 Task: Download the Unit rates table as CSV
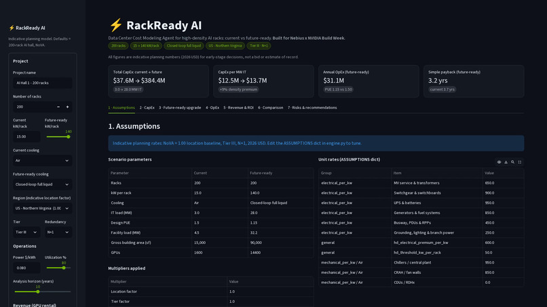coord(506,162)
